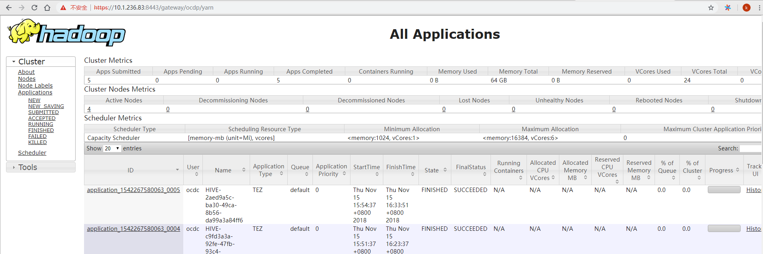Sort by Reserved Memory MB column

pyautogui.click(x=649, y=178)
